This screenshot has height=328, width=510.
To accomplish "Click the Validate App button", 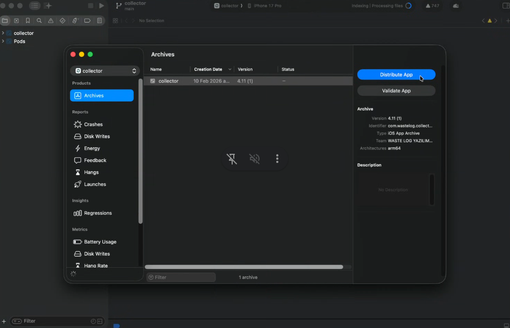I will point(396,91).
